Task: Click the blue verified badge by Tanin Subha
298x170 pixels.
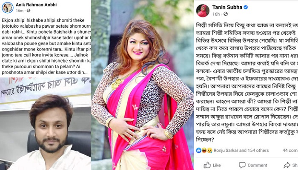Action: (x=246, y=7)
